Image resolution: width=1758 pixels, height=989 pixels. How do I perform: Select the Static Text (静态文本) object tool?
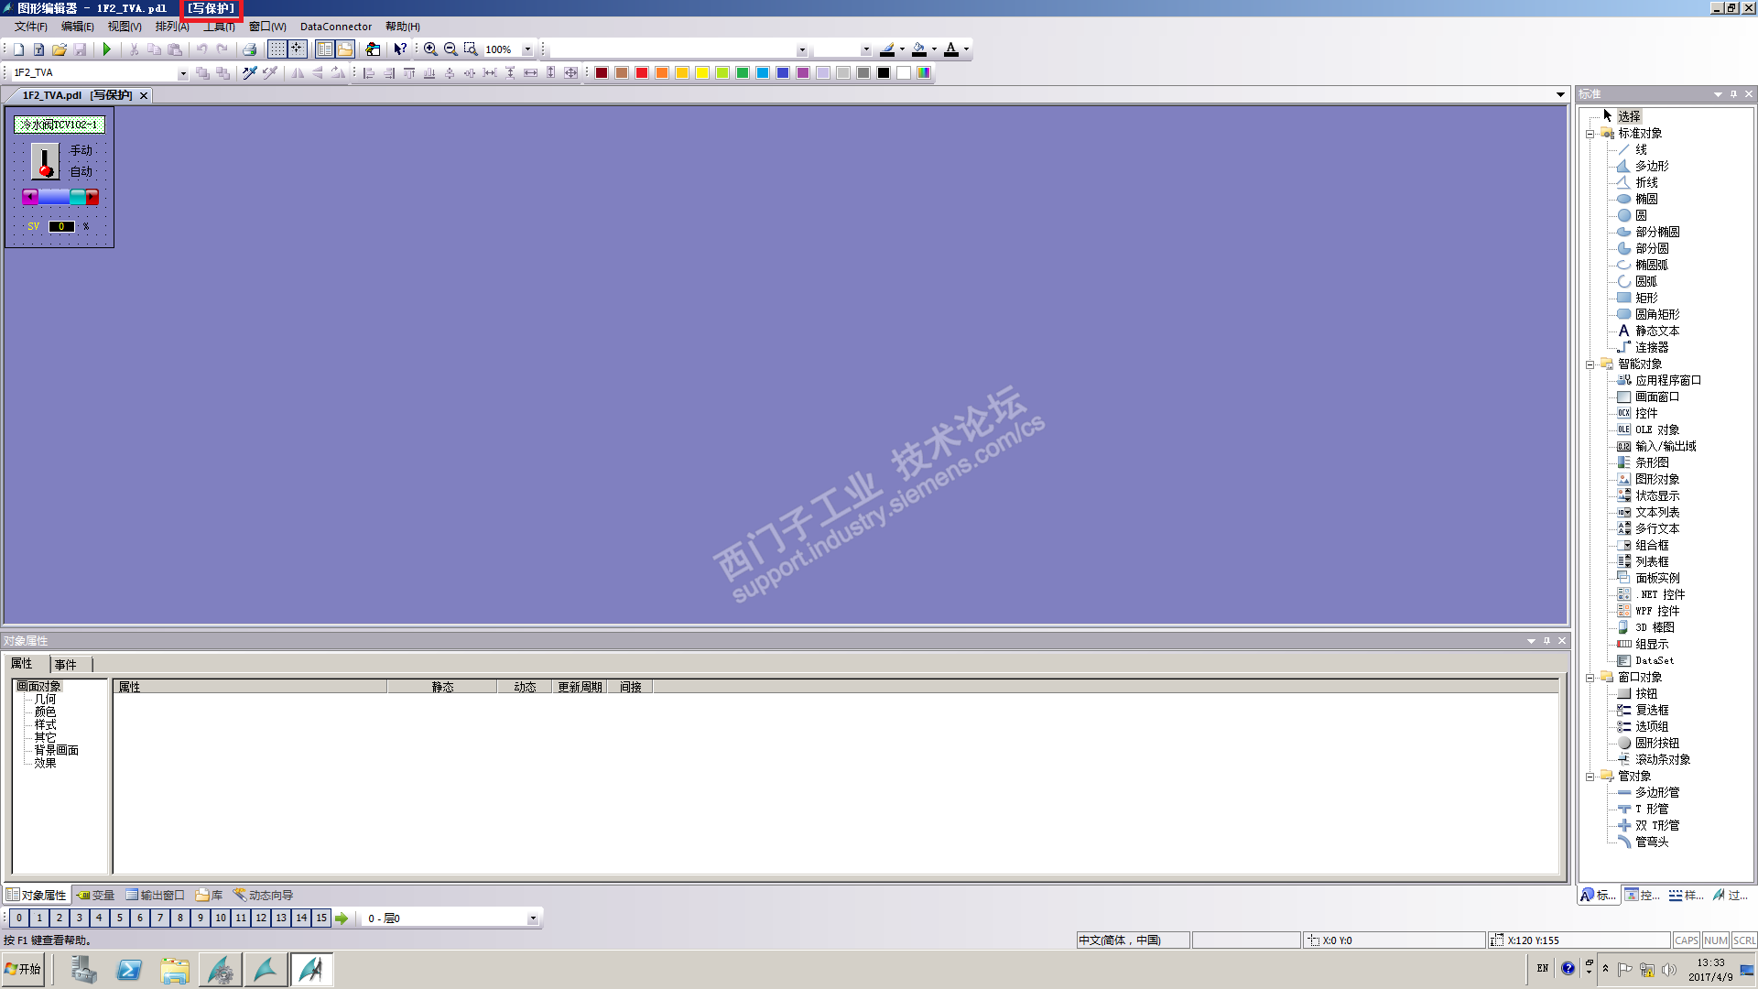point(1656,331)
